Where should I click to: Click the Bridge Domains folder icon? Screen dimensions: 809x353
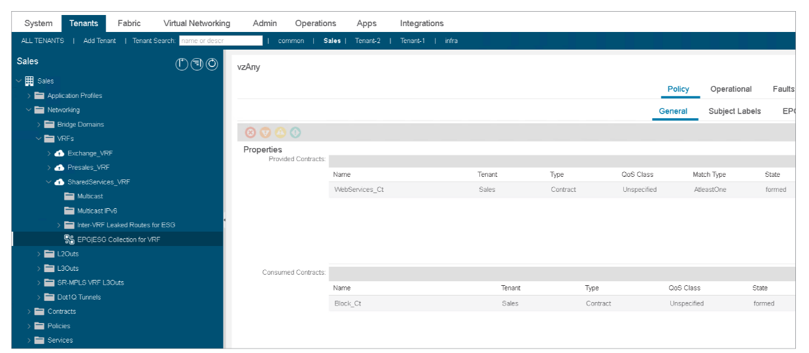point(49,124)
